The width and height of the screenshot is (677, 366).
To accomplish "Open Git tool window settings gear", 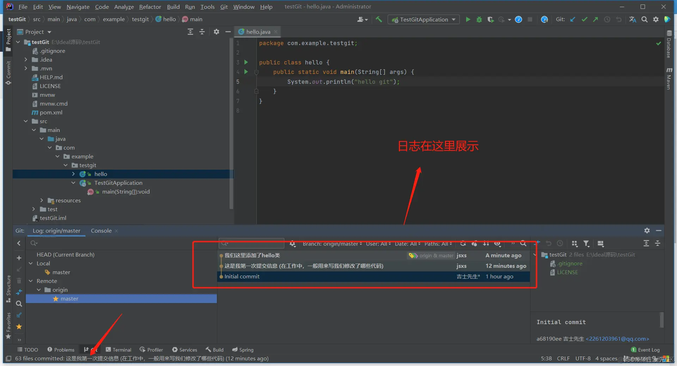I will (x=647, y=231).
